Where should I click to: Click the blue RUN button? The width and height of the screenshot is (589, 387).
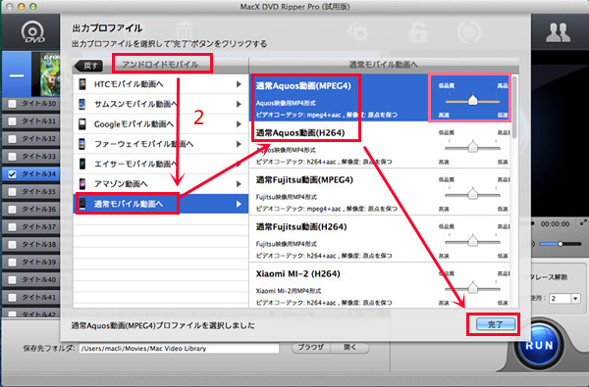pyautogui.click(x=539, y=345)
